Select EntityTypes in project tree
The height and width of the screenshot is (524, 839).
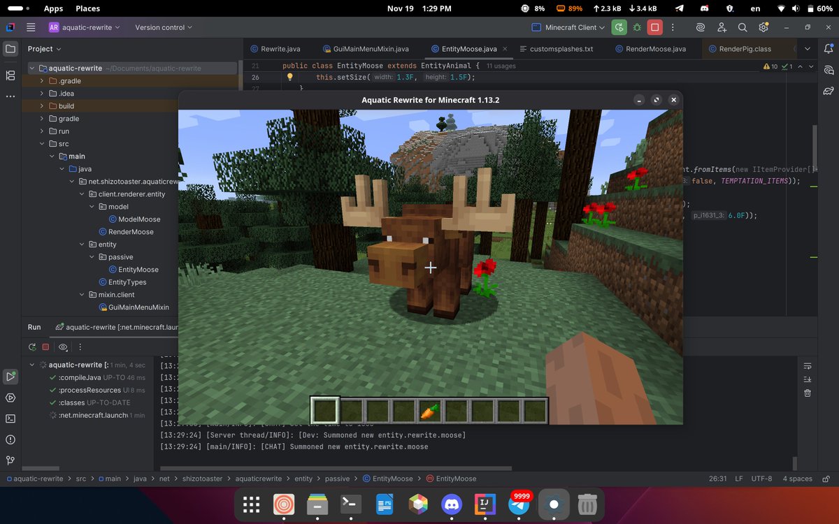click(x=122, y=282)
